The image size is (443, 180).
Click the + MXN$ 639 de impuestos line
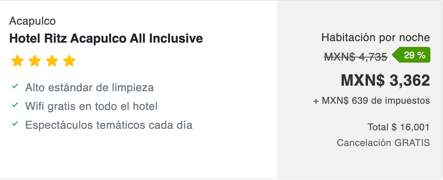pos(371,101)
